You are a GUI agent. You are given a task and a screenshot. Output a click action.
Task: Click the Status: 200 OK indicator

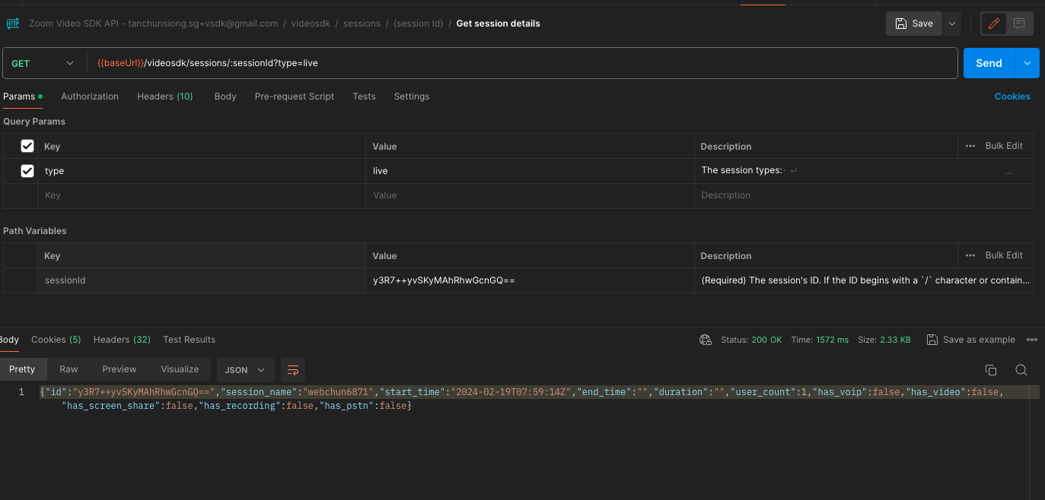tap(751, 340)
